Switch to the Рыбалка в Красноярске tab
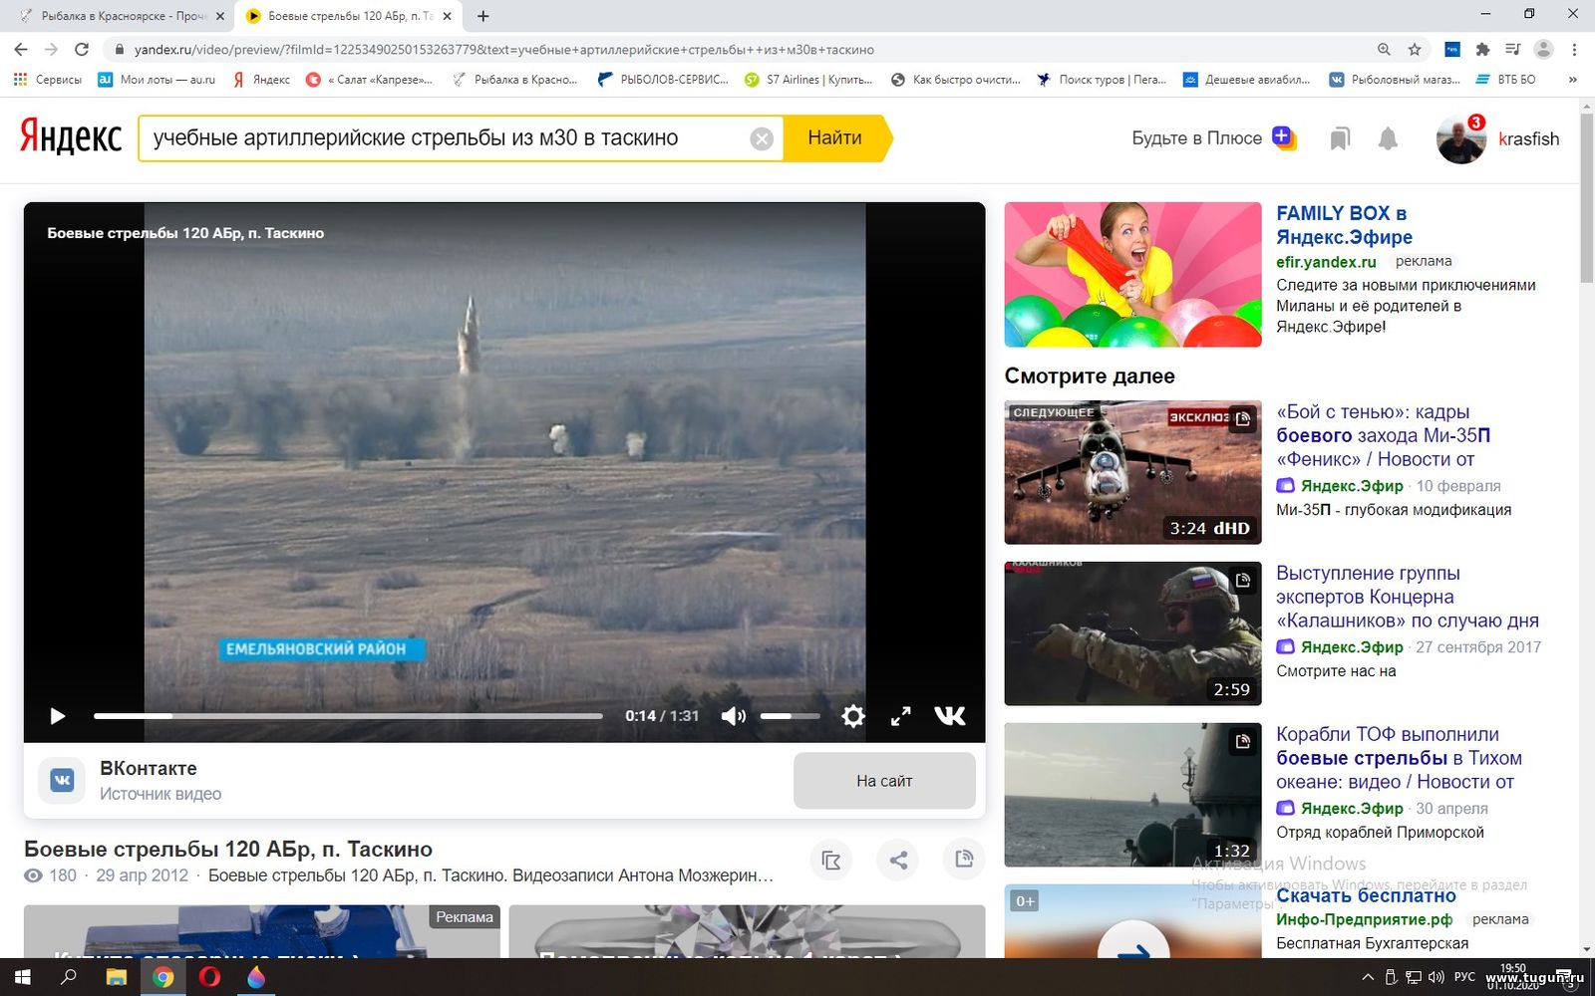The image size is (1595, 996). tap(122, 16)
